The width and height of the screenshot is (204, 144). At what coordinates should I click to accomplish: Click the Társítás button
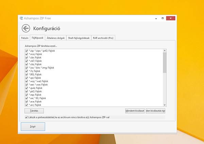point(34,111)
